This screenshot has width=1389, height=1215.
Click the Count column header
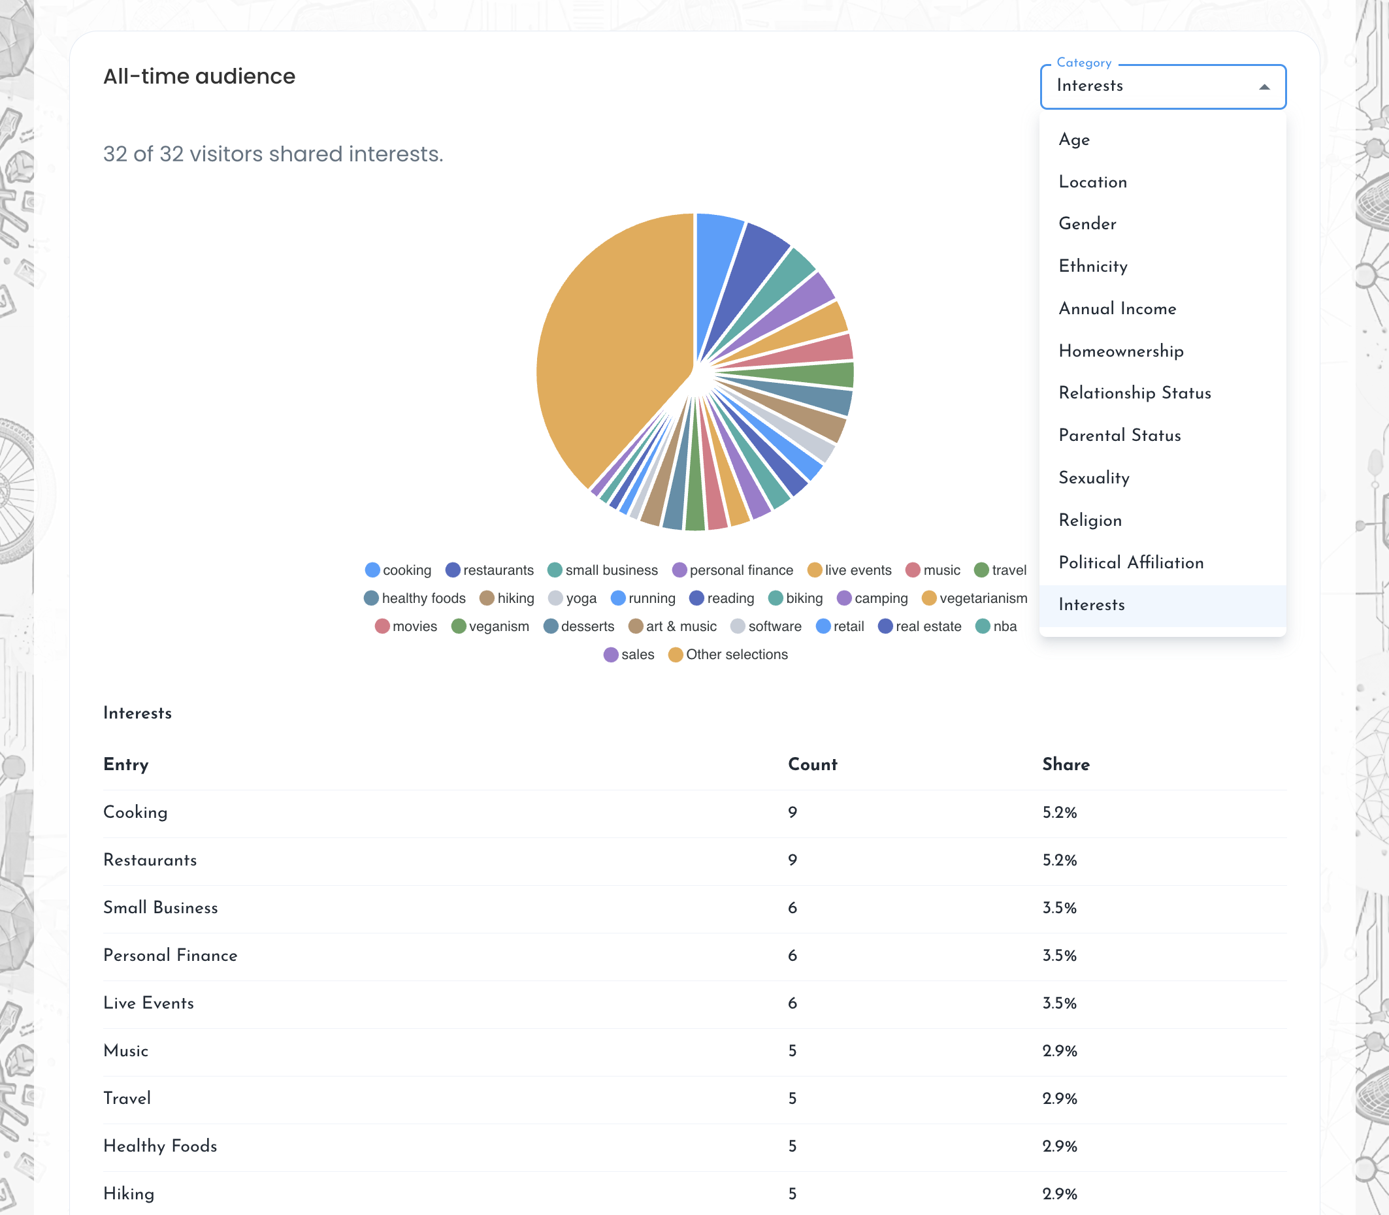coord(813,765)
